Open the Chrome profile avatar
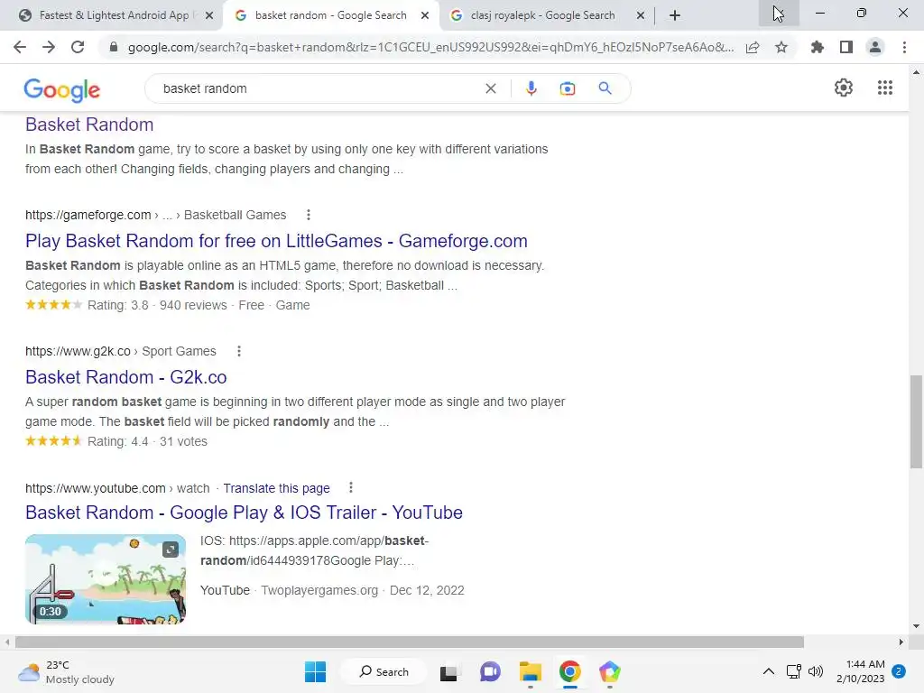924x693 pixels. point(875,47)
